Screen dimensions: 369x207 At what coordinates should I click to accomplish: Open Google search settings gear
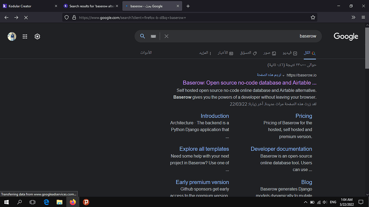click(x=37, y=36)
